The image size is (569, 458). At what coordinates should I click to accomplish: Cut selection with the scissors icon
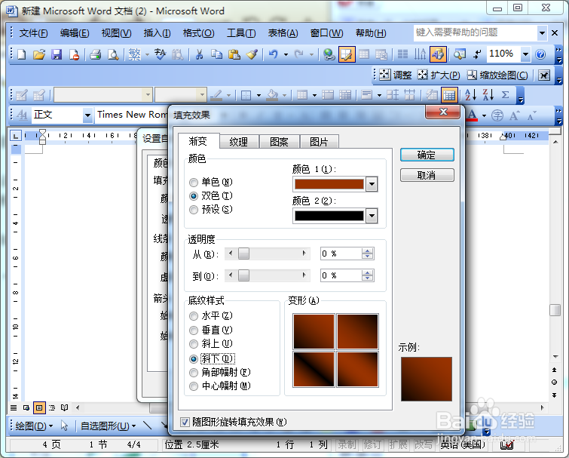pos(199,54)
